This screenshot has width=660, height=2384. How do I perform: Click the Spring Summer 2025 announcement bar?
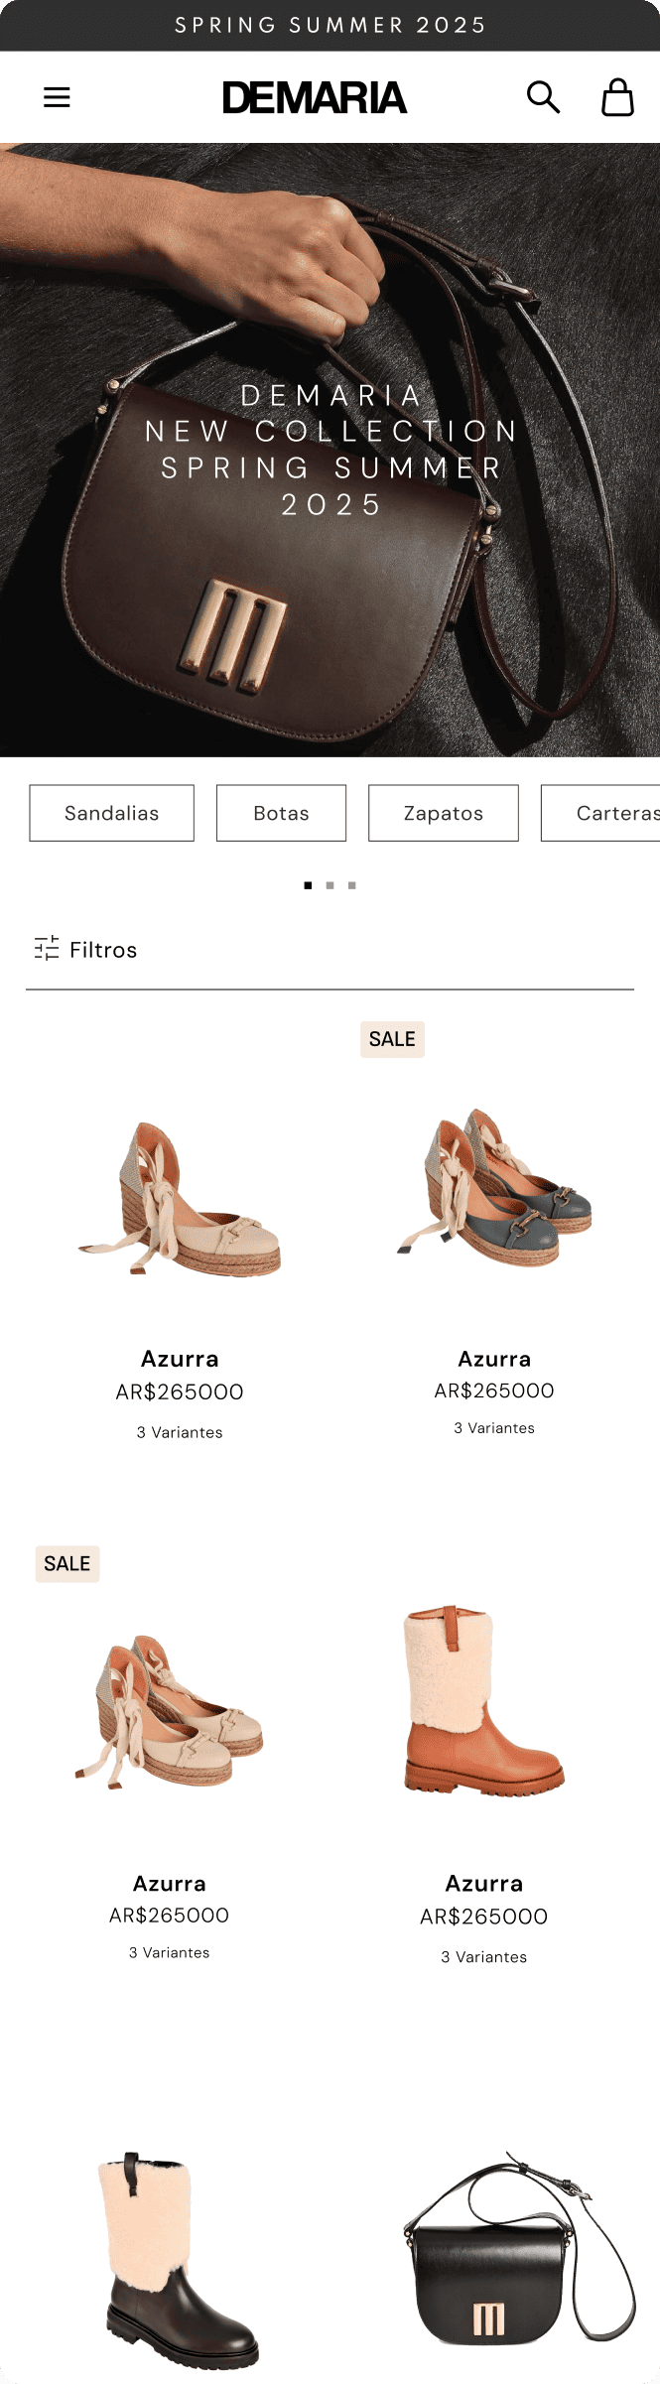[330, 25]
